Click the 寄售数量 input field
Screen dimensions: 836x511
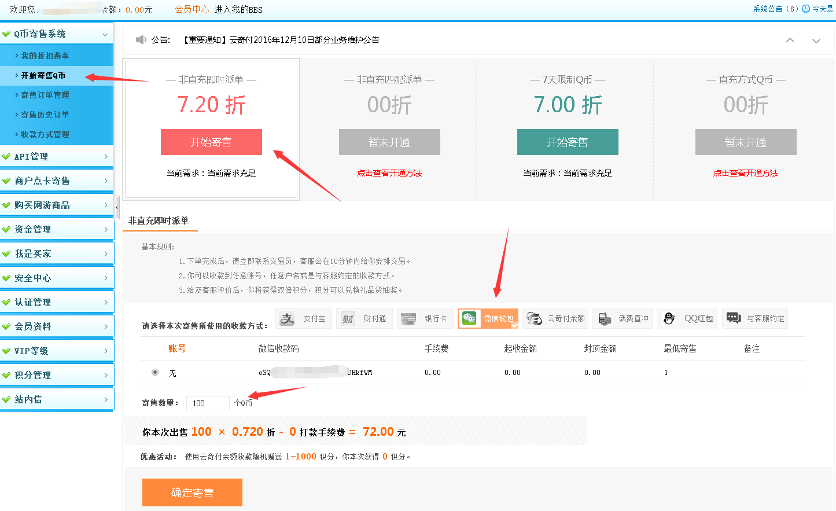[208, 403]
